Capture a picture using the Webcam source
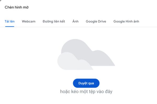This screenshot has height=104, width=157. [x=29, y=21]
